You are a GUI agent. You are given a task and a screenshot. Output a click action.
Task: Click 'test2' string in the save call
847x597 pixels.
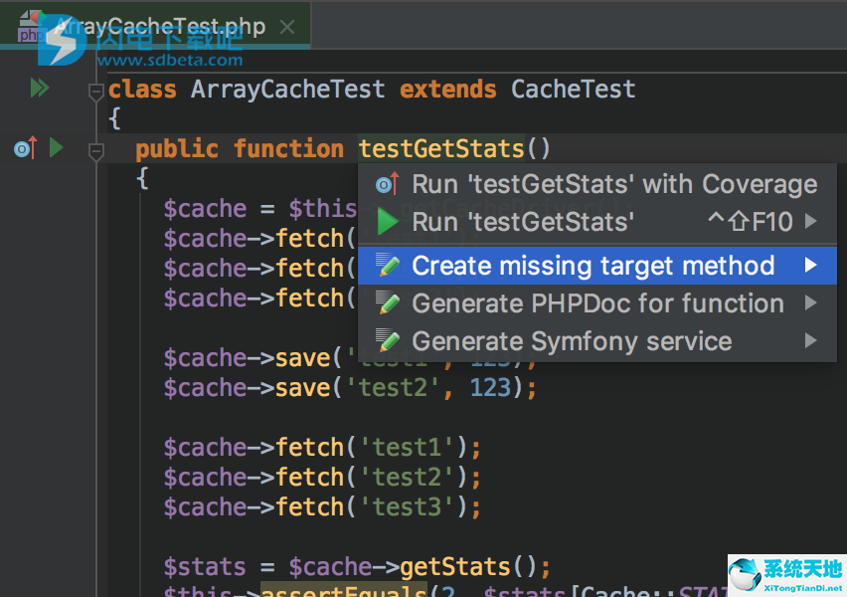click(x=393, y=388)
